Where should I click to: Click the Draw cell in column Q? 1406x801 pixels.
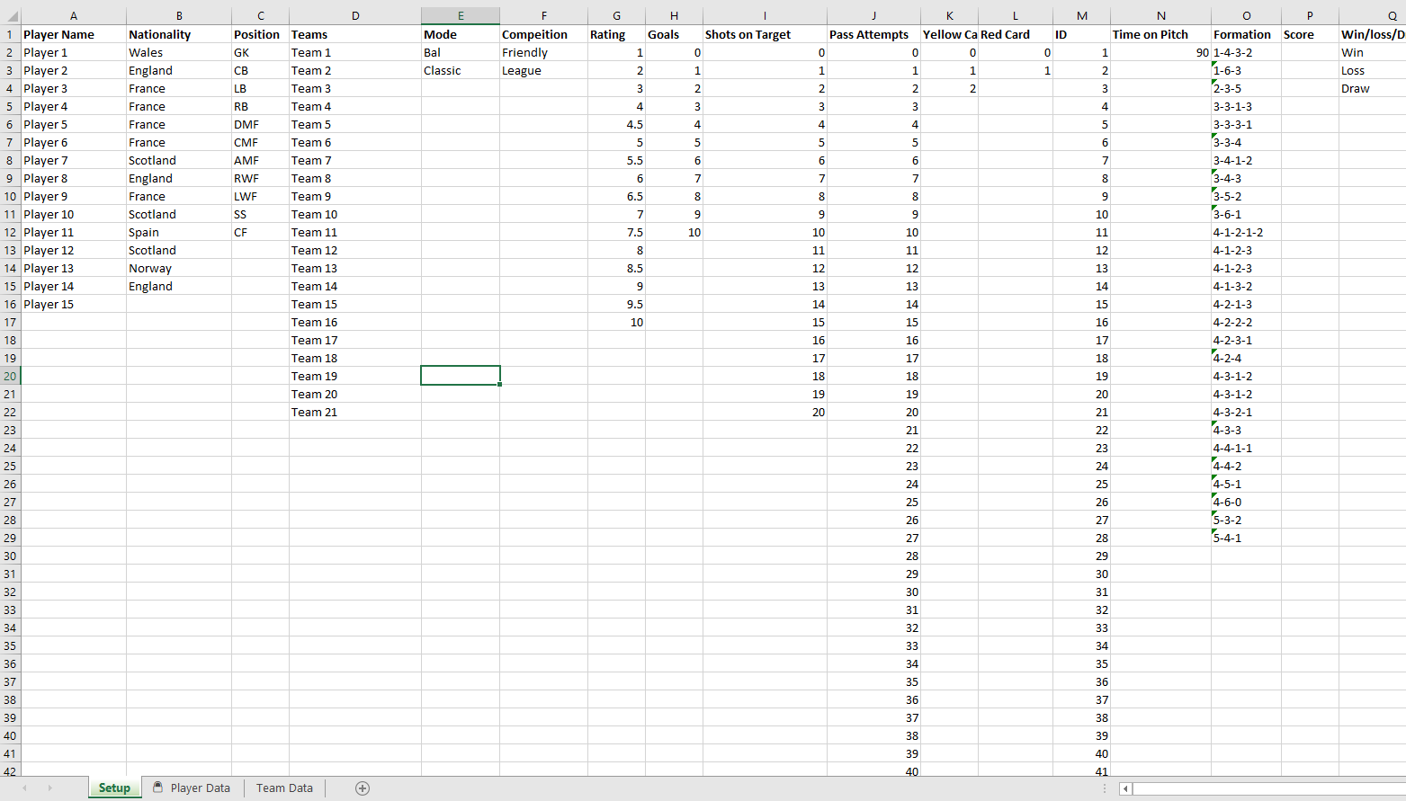pyautogui.click(x=1373, y=88)
